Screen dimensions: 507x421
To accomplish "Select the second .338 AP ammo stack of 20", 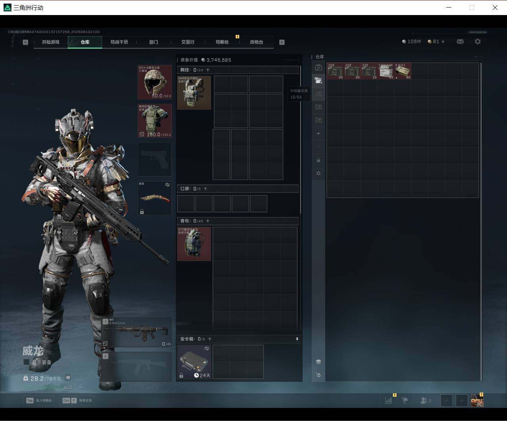I will pyautogui.click(x=352, y=71).
